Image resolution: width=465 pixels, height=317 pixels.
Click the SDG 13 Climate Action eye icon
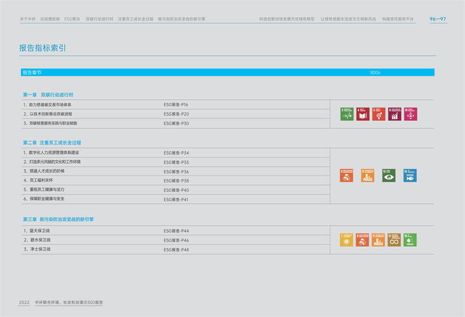[389, 175]
